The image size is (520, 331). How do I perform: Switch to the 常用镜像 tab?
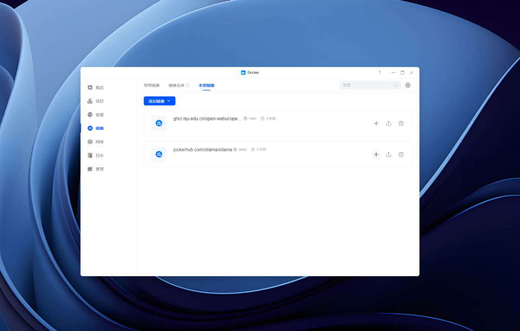152,86
